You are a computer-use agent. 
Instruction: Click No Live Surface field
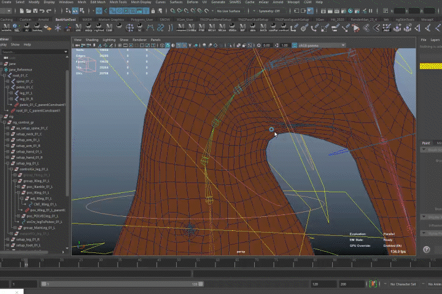click(228, 11)
